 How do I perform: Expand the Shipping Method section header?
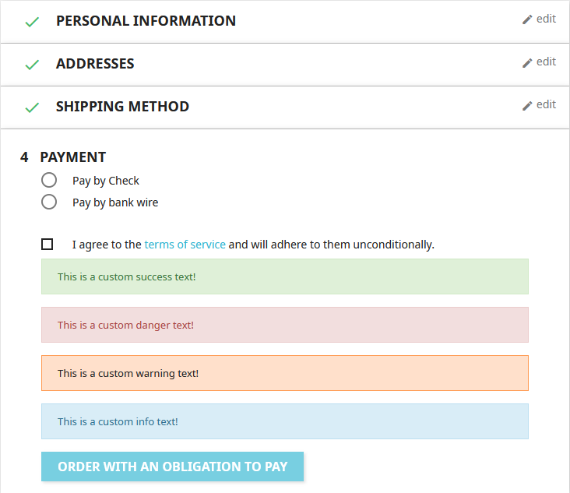coord(122,107)
